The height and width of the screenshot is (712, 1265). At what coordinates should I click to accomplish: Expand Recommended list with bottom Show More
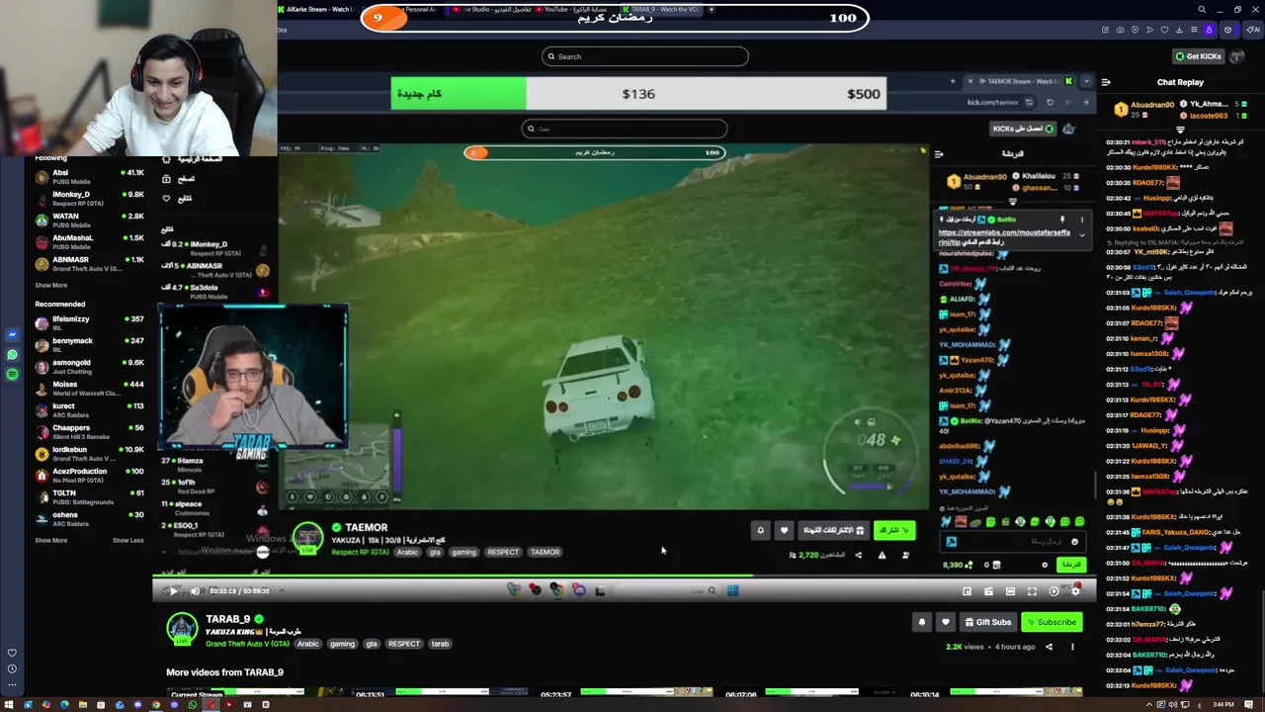click(x=51, y=540)
